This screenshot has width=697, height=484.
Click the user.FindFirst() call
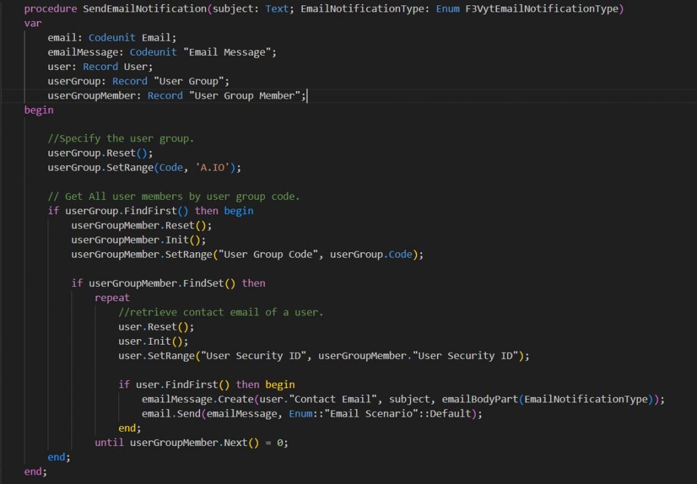182,384
